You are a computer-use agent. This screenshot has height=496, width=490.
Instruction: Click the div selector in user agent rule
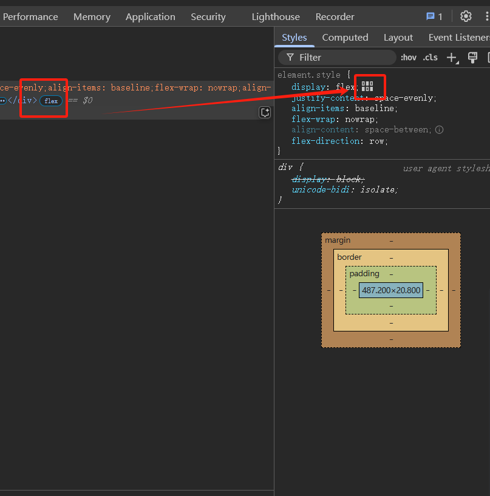(285, 167)
